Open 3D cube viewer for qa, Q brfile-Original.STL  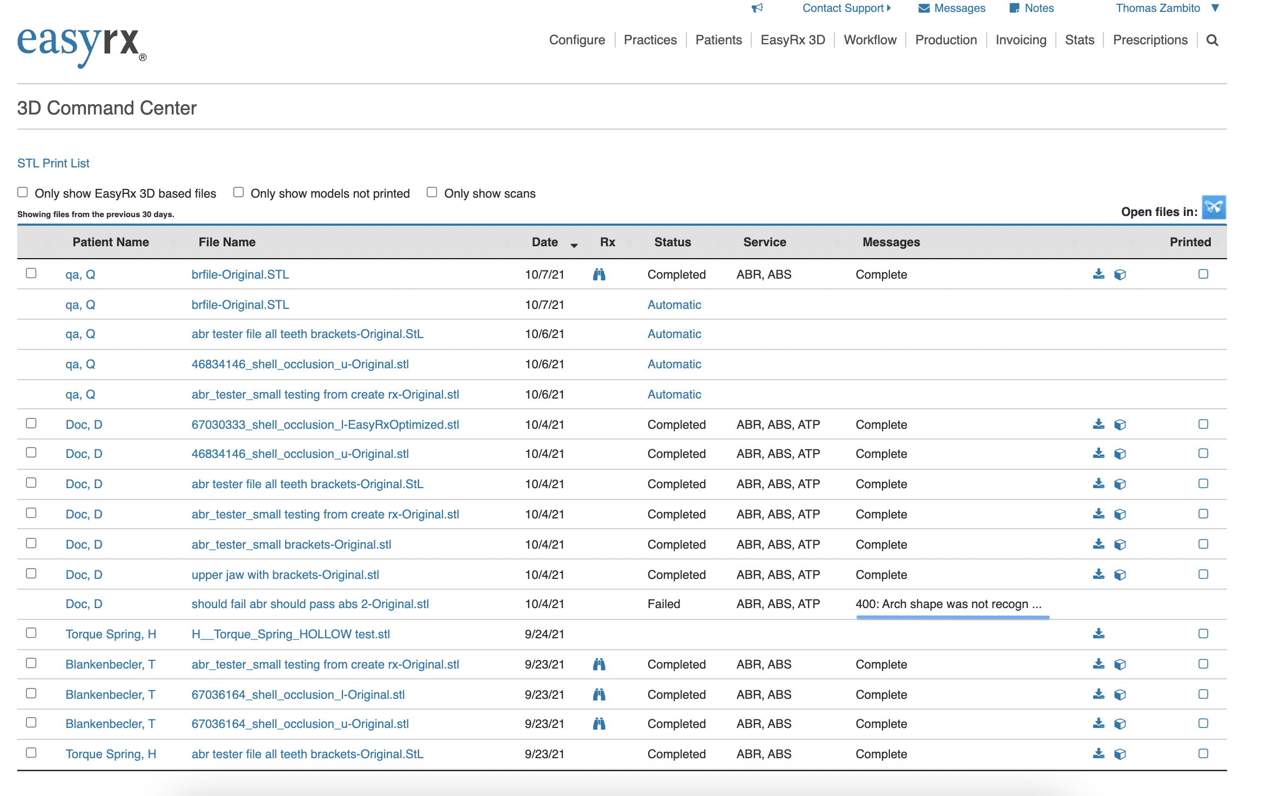(x=1120, y=275)
